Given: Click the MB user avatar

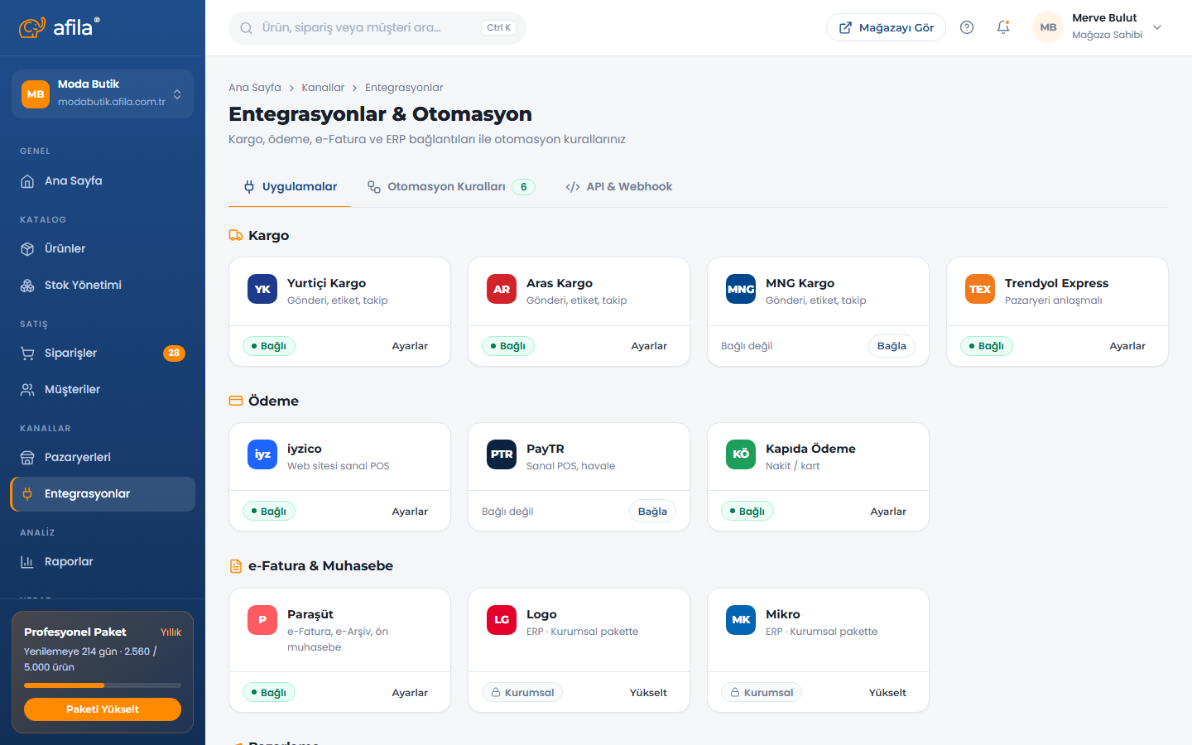Looking at the screenshot, I should [1048, 27].
